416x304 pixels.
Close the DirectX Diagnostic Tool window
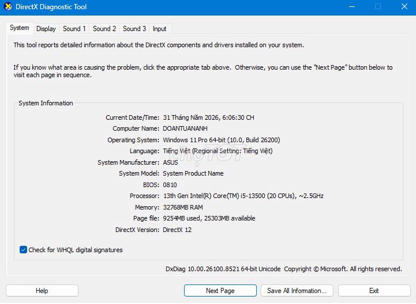[404, 6]
